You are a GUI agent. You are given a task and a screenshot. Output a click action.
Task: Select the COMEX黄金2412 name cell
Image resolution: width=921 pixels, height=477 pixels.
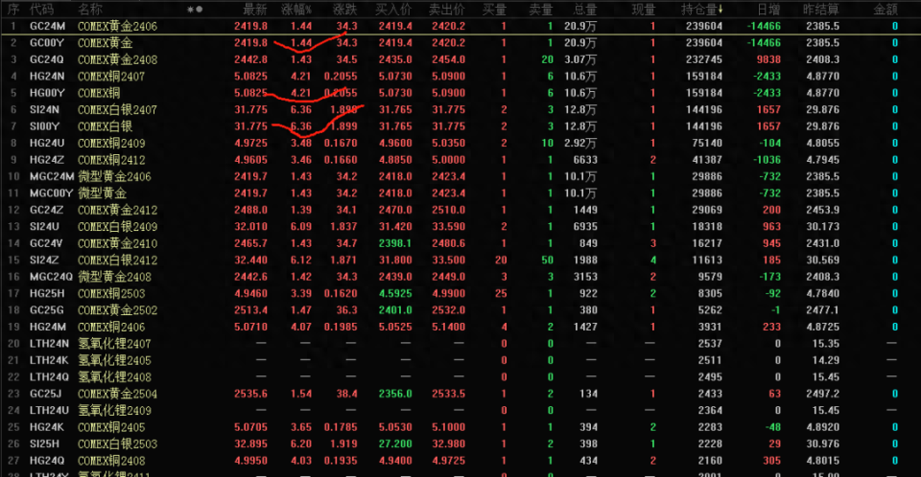pos(117,210)
